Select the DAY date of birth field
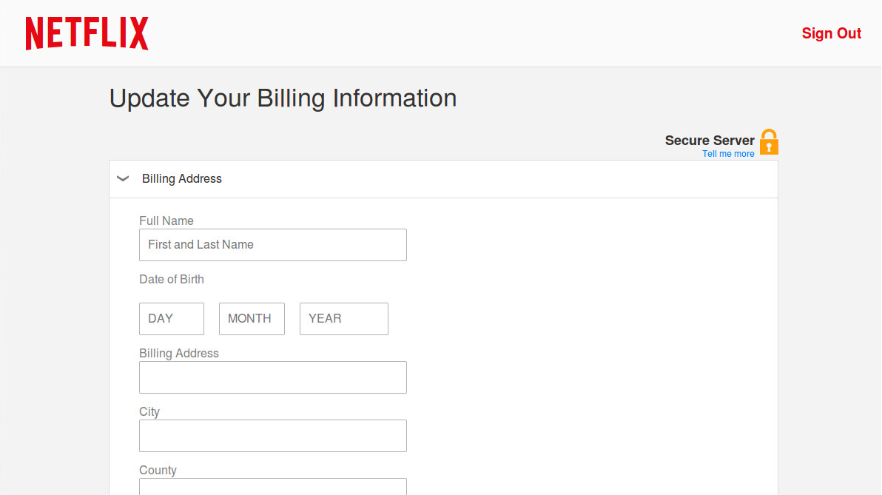 171,319
